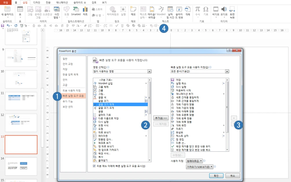
Task: Click 텍스트 상자 text box ribbon icon
Action: click(143, 9)
